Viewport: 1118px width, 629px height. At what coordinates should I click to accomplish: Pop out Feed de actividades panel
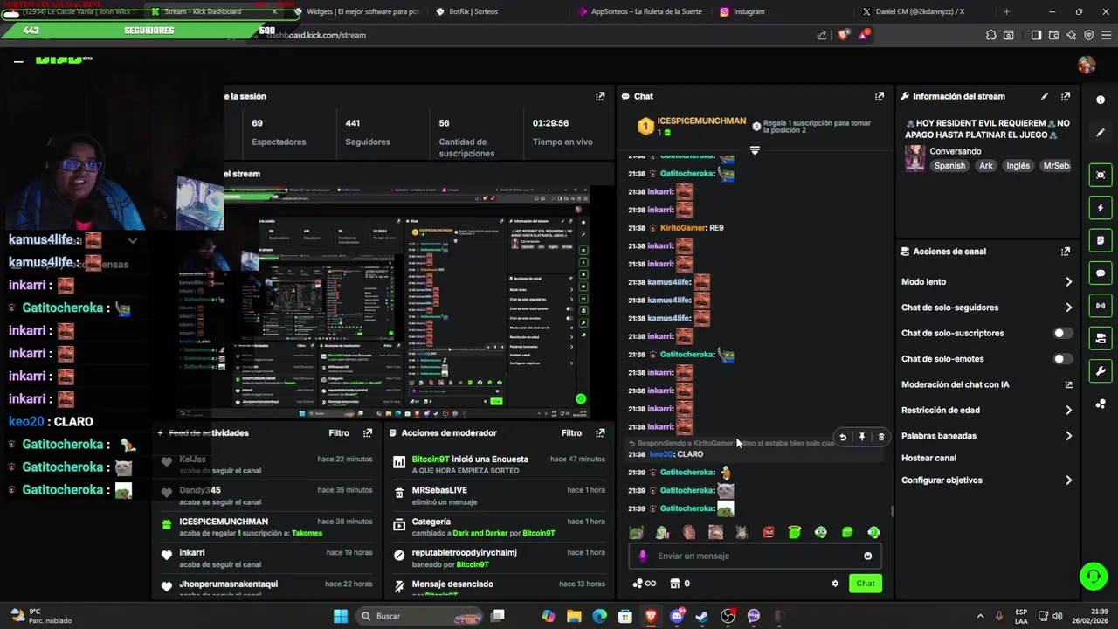coord(368,432)
